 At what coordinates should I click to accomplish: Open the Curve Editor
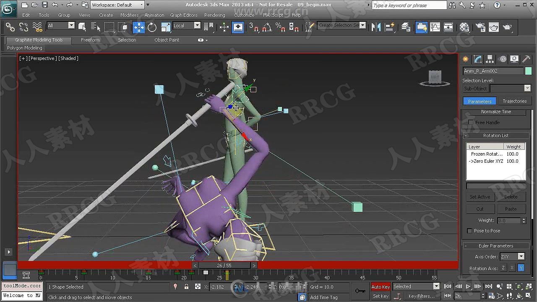pyautogui.click(x=435, y=27)
